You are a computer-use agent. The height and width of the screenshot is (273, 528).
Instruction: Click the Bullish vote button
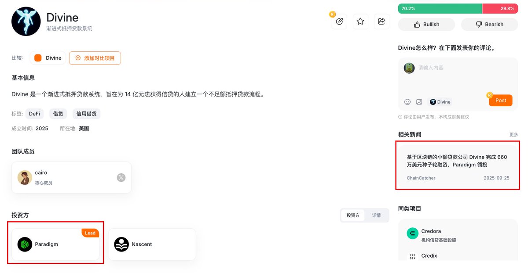426,25
